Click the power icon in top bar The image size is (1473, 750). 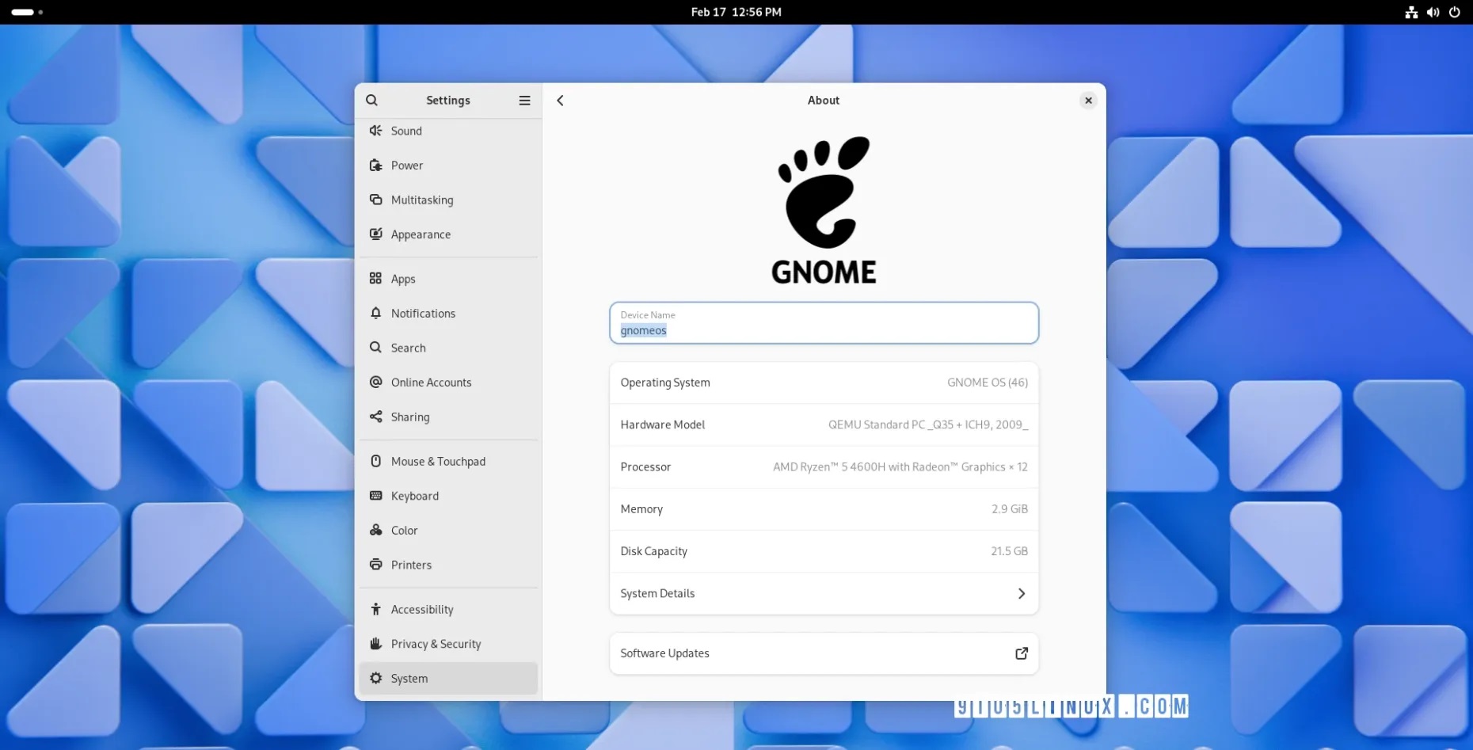[x=1454, y=12]
